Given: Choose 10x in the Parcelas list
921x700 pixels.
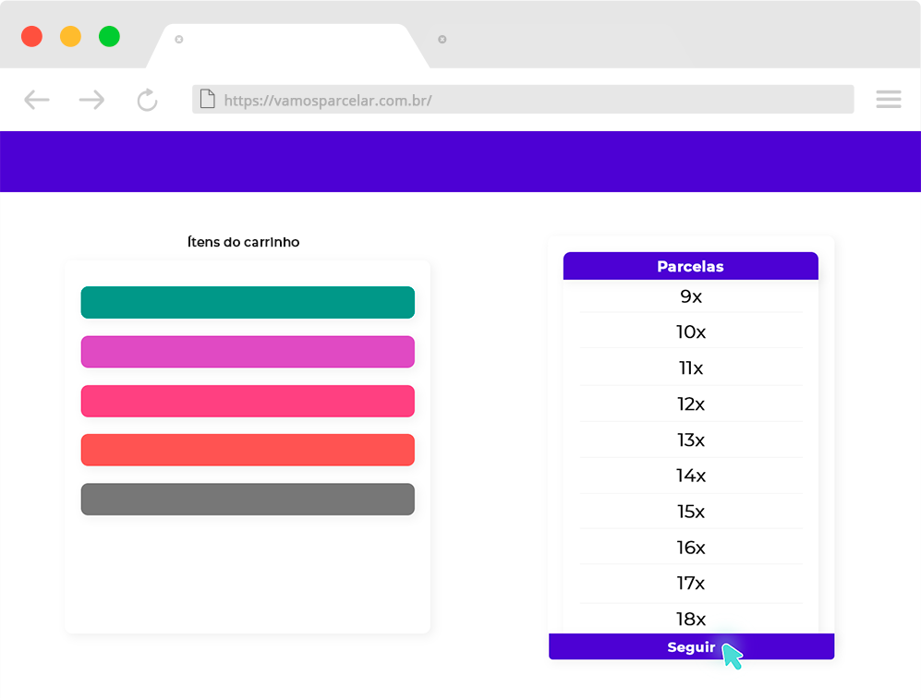Looking at the screenshot, I should coord(691,332).
